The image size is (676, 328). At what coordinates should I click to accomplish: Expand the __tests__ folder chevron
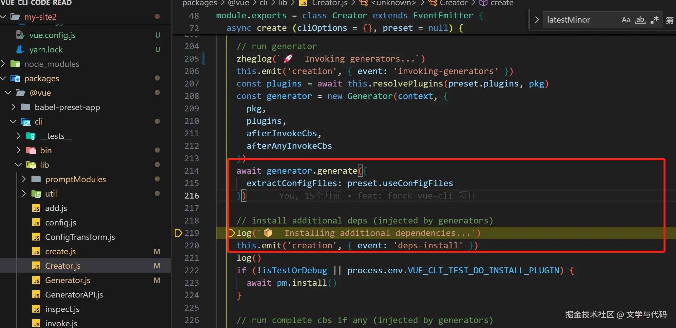pos(19,136)
